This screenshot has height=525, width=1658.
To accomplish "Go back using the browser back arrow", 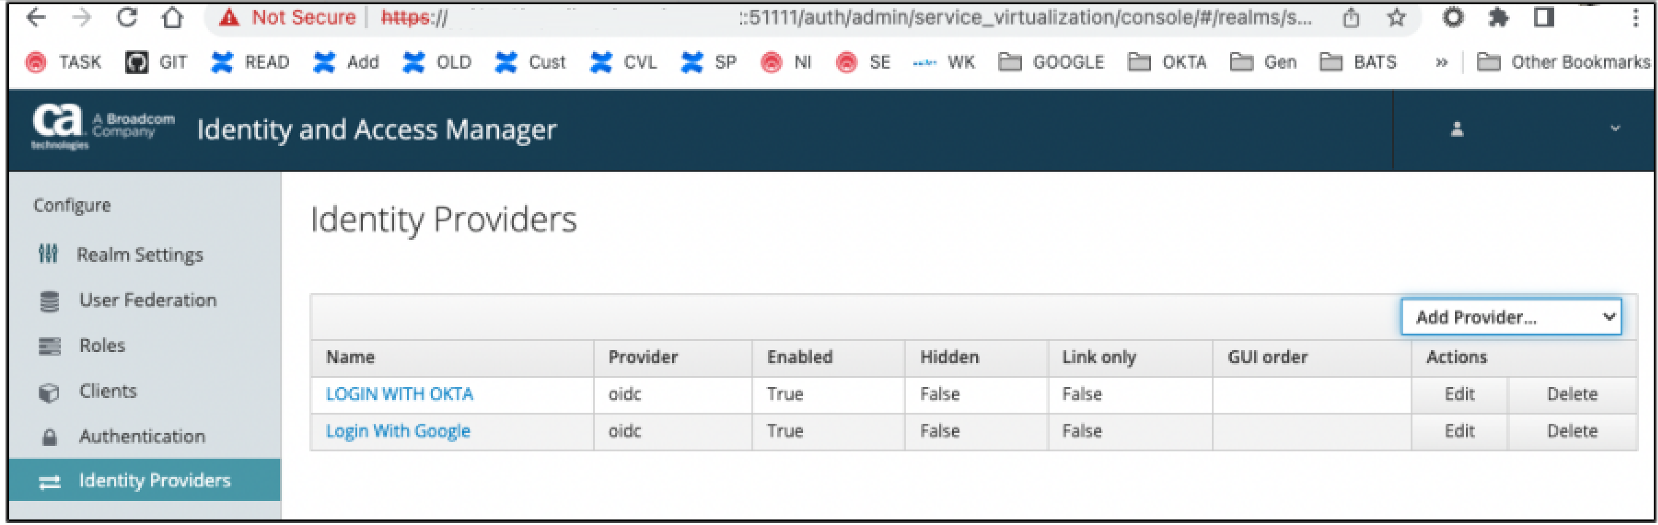I will click(x=37, y=17).
